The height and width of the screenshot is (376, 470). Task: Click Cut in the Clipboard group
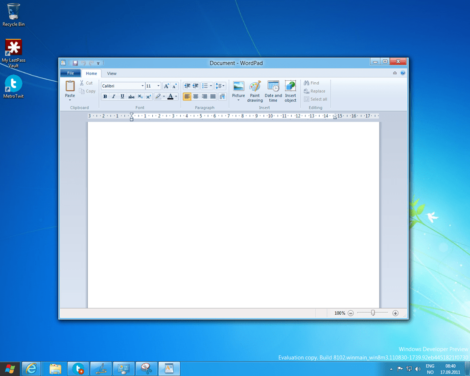coord(86,83)
